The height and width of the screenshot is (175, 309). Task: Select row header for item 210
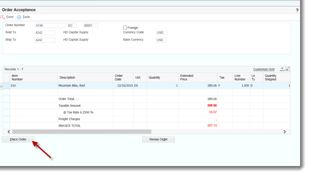(6, 86)
